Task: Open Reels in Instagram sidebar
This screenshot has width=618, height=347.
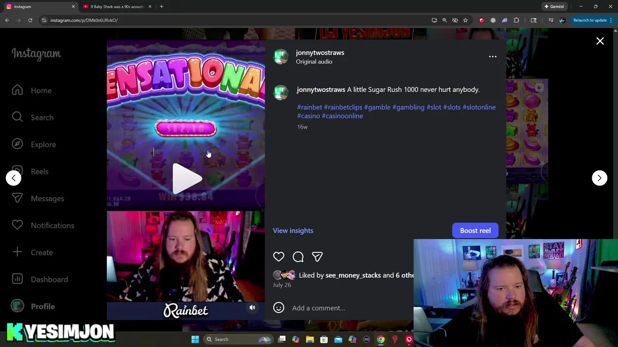Action: [x=30, y=172]
